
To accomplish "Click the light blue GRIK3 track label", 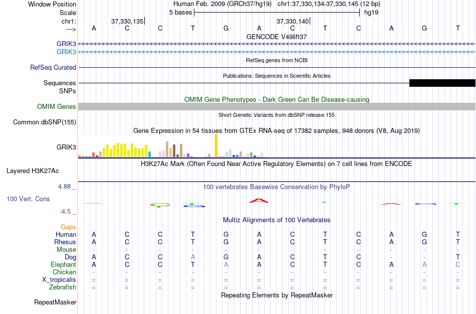I will [66, 52].
